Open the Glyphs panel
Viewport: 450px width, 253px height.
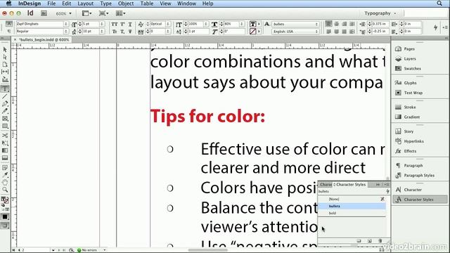[406, 83]
